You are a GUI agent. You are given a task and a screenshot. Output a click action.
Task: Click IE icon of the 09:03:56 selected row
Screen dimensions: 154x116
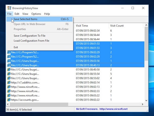point(9,61)
